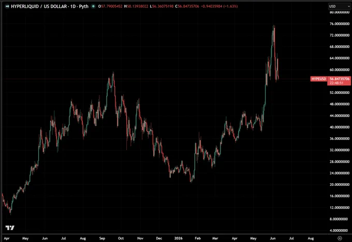Click the 52.00000000 price axis label
The image size is (352, 242).
tap(340, 92)
